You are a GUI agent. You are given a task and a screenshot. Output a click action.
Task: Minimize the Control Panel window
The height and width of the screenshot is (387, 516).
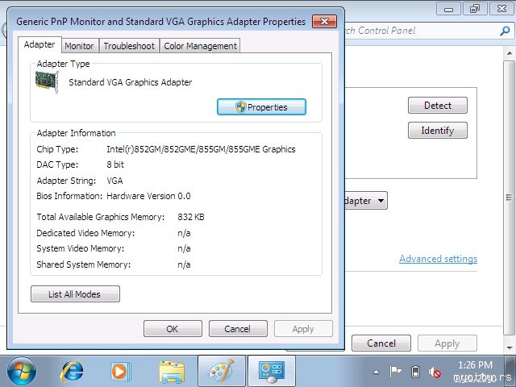pos(448,9)
